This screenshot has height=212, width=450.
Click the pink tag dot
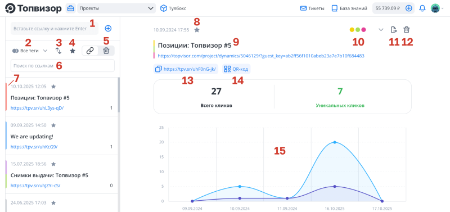tap(363, 30)
